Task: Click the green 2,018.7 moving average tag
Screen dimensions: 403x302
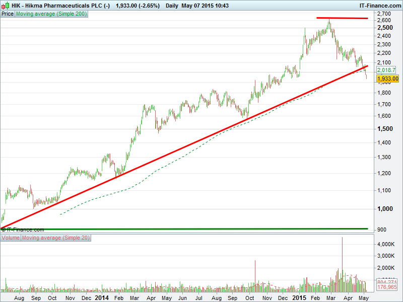Action: (x=386, y=70)
